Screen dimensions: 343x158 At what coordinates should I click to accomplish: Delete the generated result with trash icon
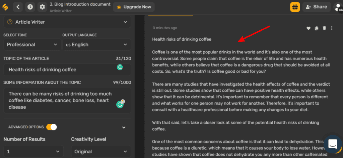pyautogui.click(x=324, y=28)
